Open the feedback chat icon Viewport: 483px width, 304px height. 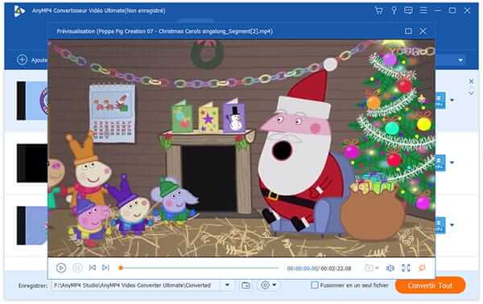[408, 10]
